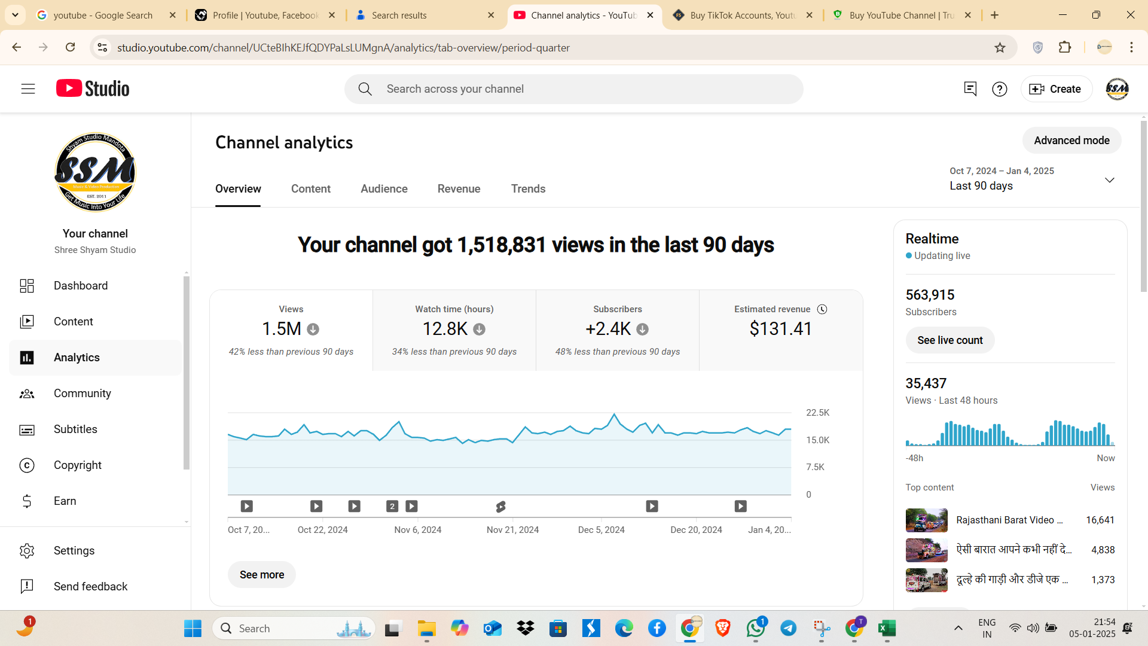1148x646 pixels.
Task: Show hidden system tray icons chevron
Action: click(958, 628)
